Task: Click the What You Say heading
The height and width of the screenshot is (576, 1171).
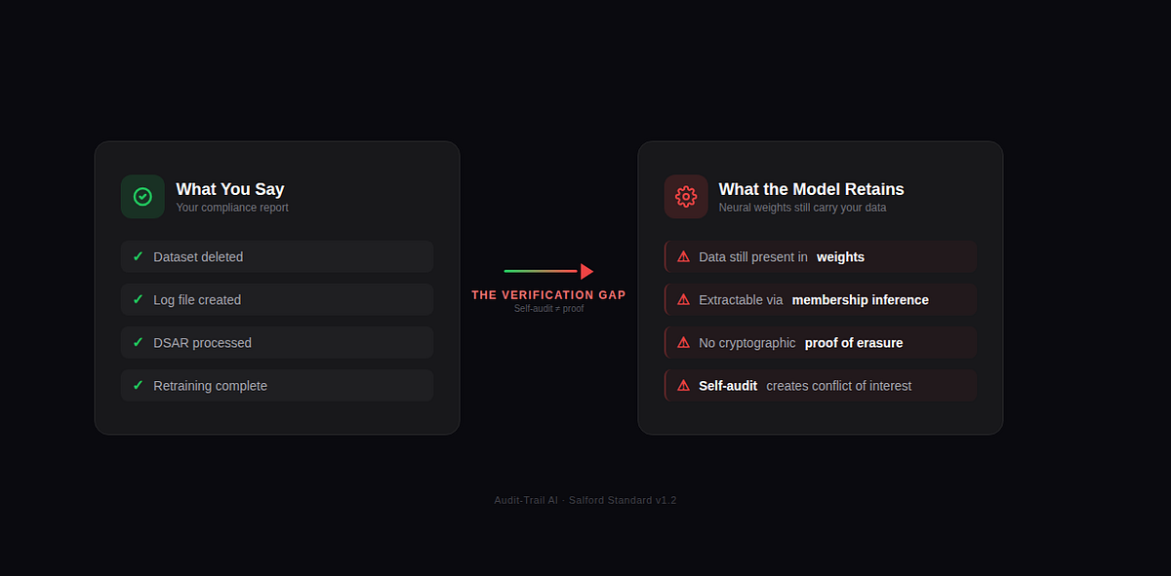Action: coord(230,189)
